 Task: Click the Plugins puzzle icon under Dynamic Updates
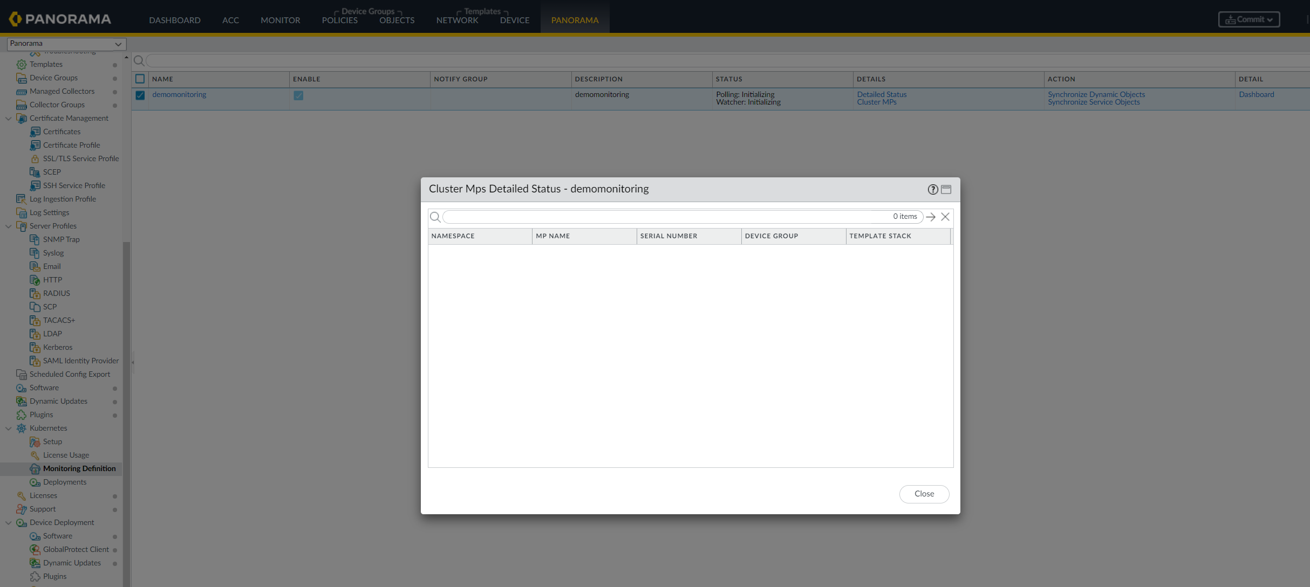click(x=22, y=415)
